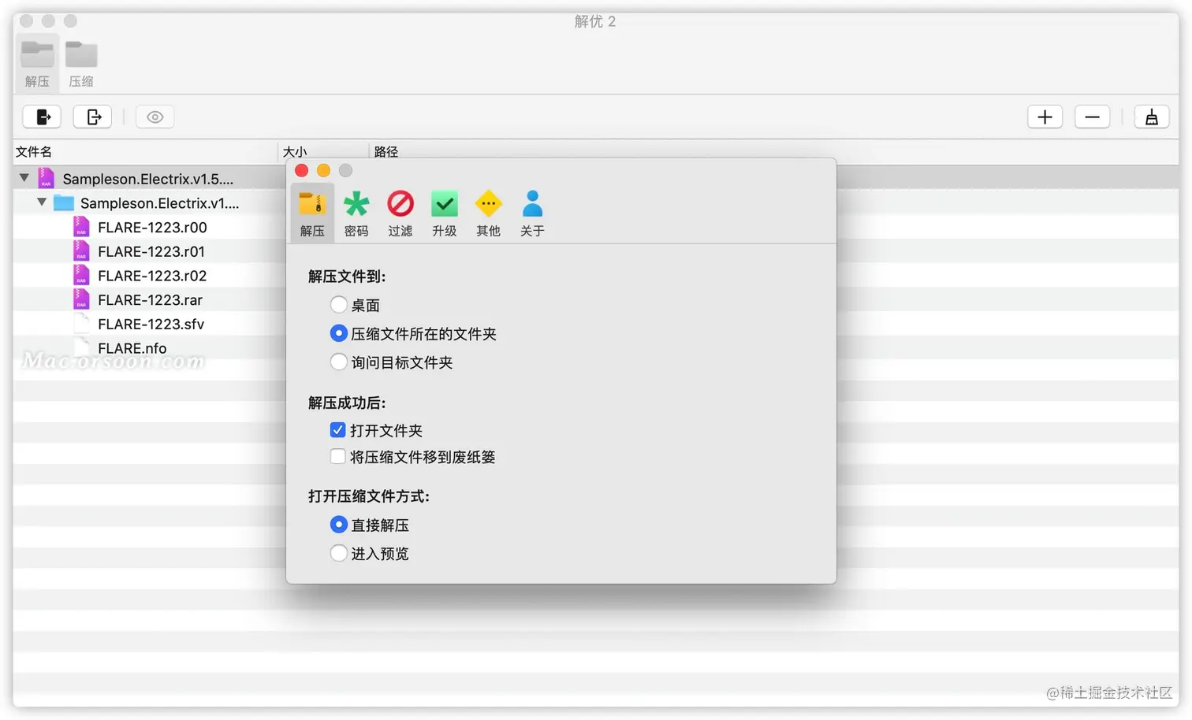Open the 密码 password preferences tab

[x=356, y=213]
